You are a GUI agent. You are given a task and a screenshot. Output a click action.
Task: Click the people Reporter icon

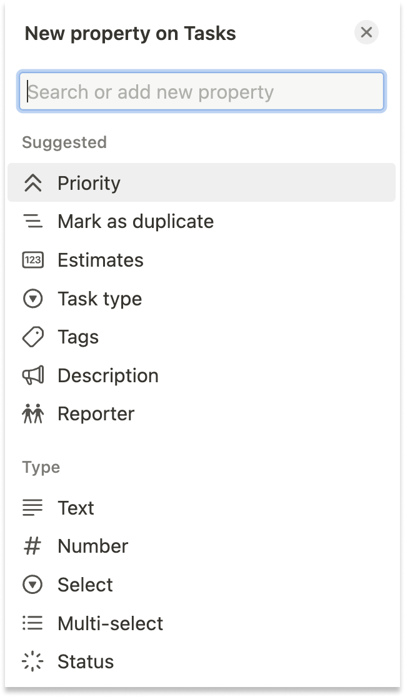point(32,414)
